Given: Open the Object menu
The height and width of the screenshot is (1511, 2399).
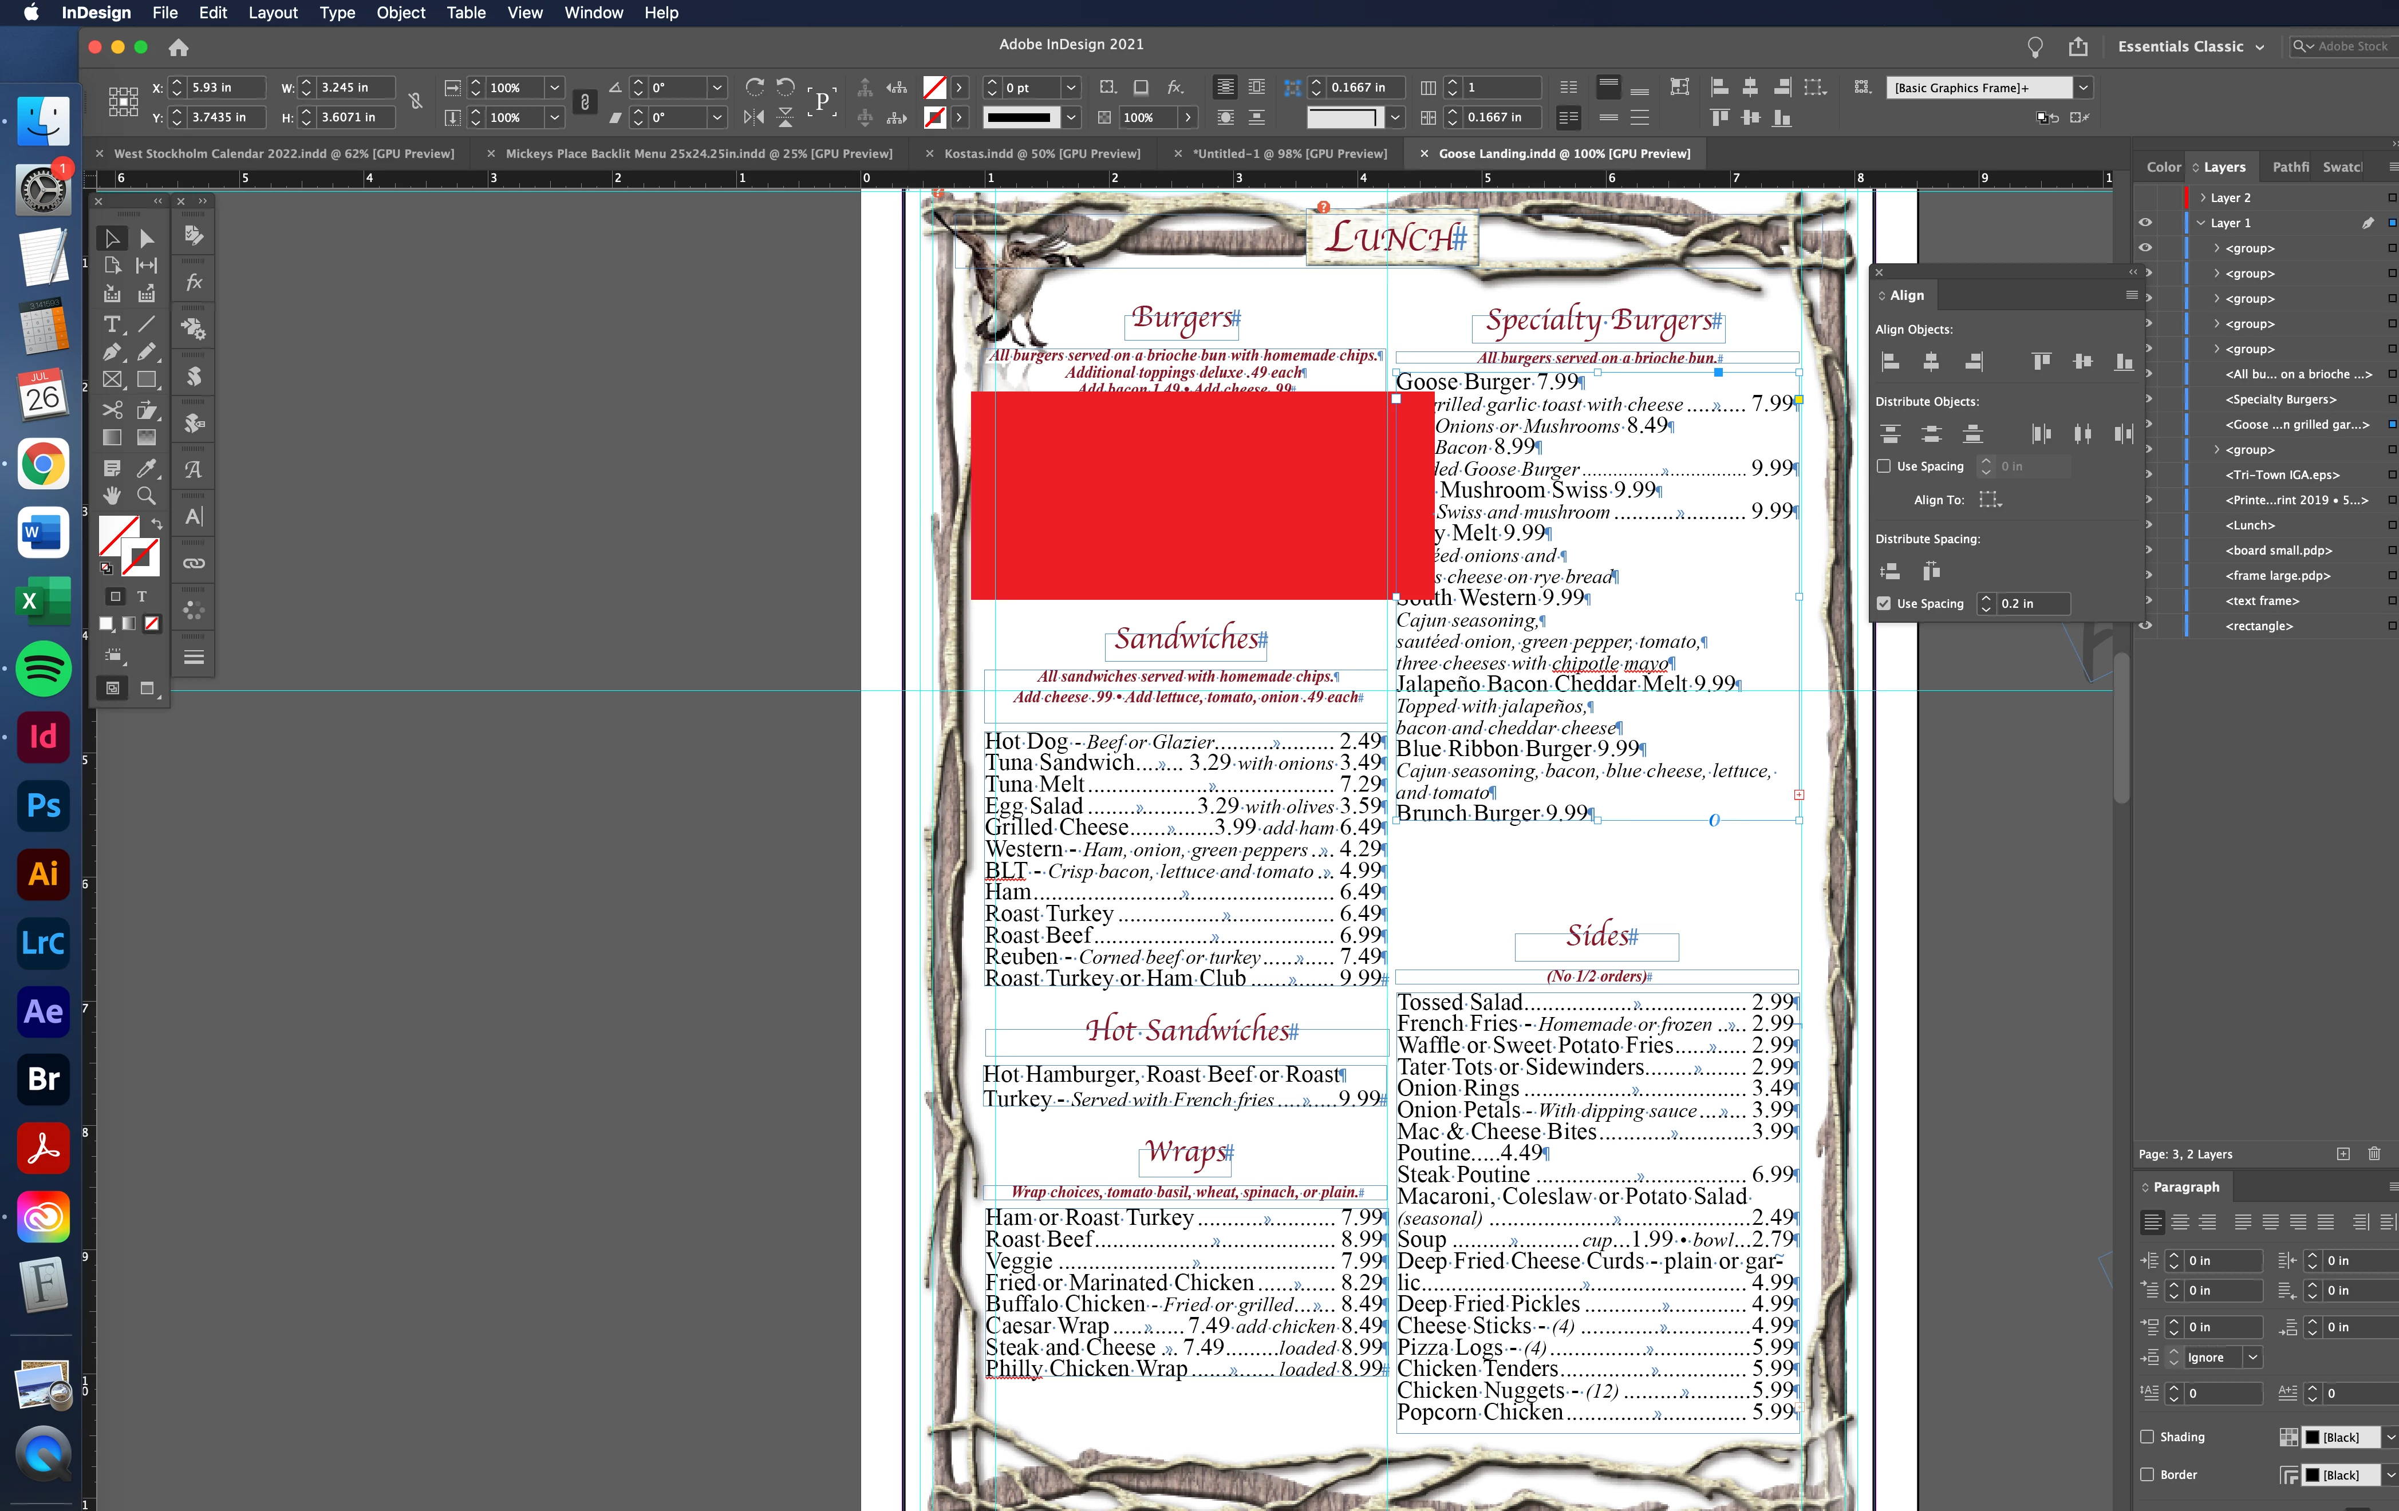Looking at the screenshot, I should click(x=400, y=13).
